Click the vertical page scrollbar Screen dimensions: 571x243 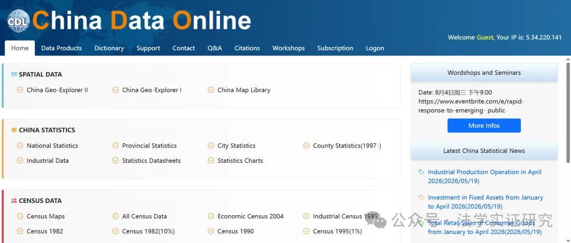point(568,113)
